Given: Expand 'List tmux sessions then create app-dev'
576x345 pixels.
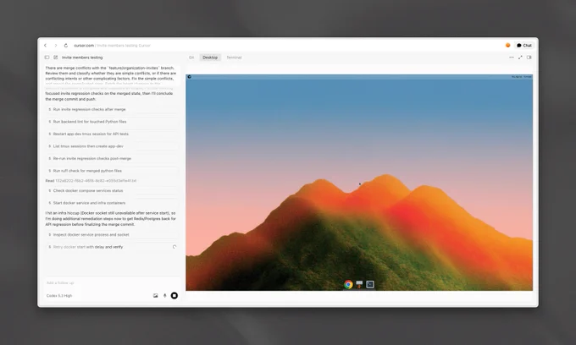Looking at the screenshot, I should [113, 146].
